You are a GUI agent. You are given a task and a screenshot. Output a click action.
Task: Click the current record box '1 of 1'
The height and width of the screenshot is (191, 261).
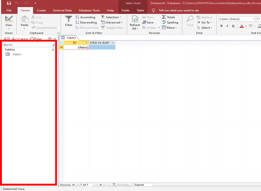click(86, 185)
